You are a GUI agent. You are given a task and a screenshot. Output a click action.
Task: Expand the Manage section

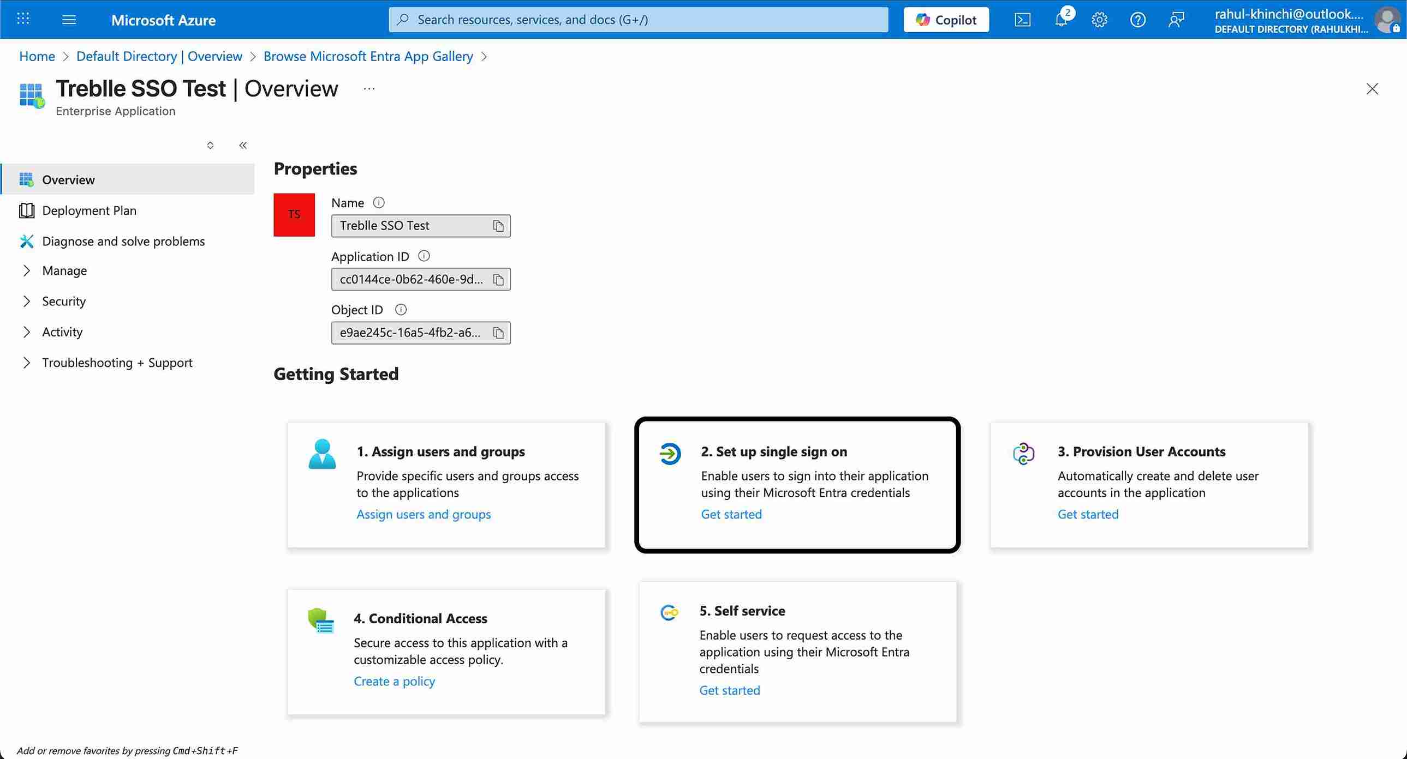click(x=64, y=270)
